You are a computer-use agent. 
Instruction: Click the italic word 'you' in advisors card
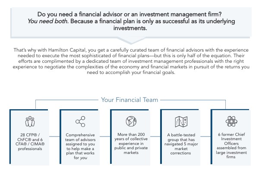click(84, 158)
